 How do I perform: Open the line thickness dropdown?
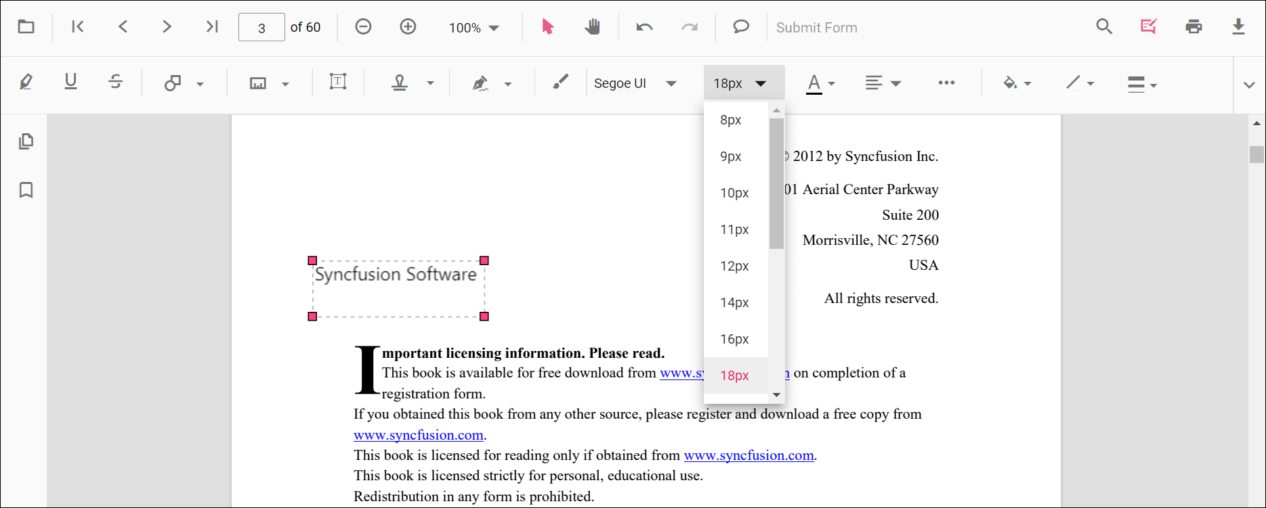tap(1142, 84)
